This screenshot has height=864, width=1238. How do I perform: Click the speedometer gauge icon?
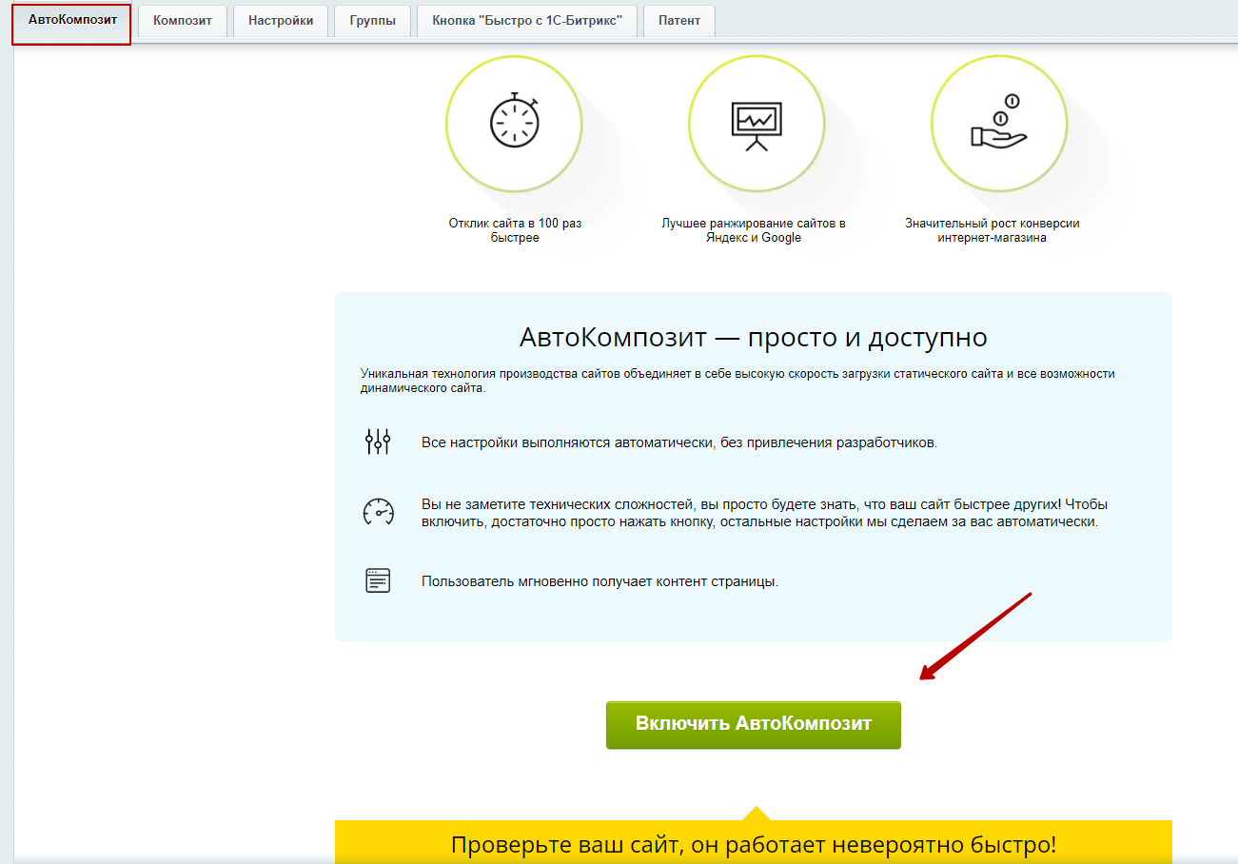click(378, 512)
